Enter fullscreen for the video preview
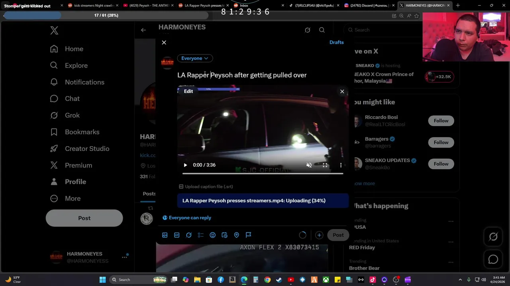The width and height of the screenshot is (510, 286). (325, 165)
